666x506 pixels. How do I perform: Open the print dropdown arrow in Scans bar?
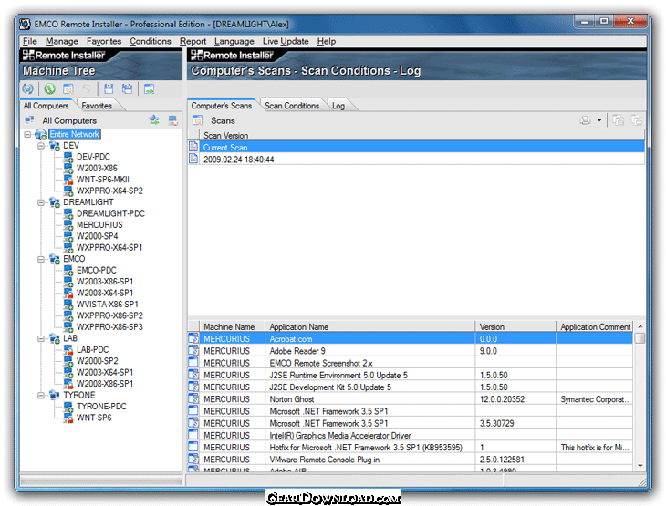599,120
